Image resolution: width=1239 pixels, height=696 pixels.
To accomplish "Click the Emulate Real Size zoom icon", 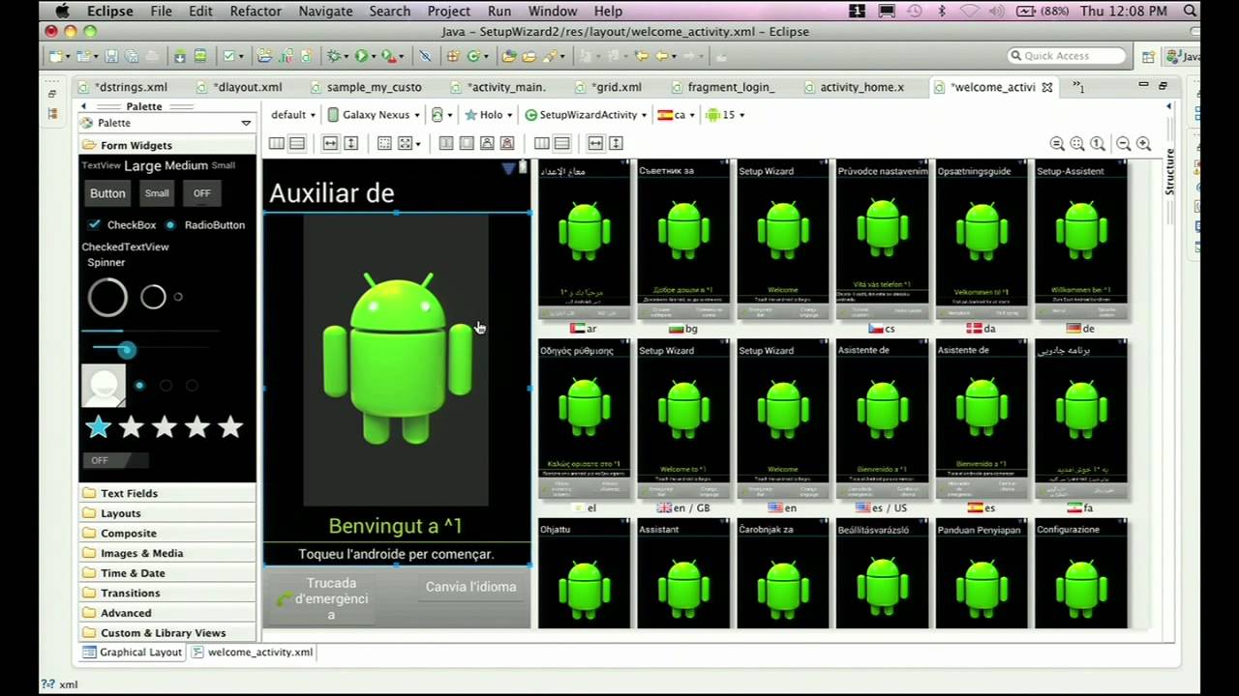I will pos(1057,144).
